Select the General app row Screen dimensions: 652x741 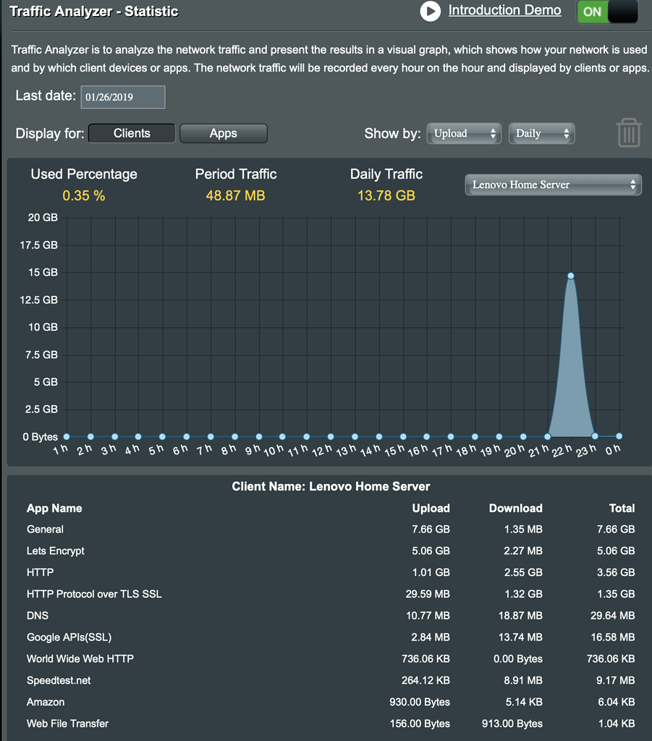331,529
